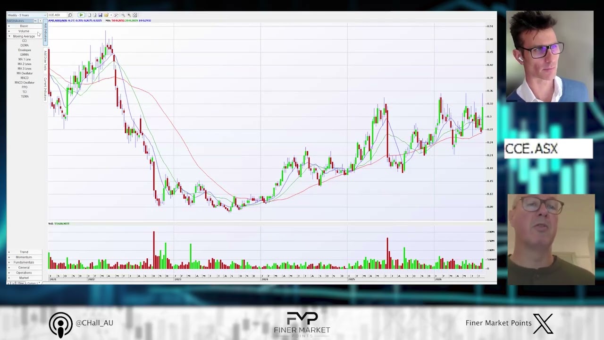Click the CCE.ASX ticker label overlay
The height and width of the screenshot is (340, 604).
click(548, 149)
